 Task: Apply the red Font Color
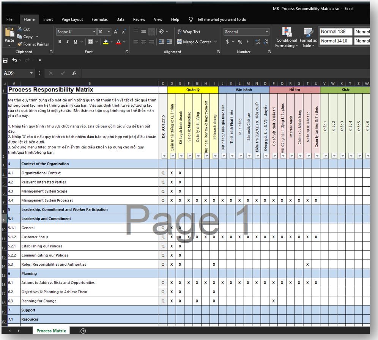119,42
